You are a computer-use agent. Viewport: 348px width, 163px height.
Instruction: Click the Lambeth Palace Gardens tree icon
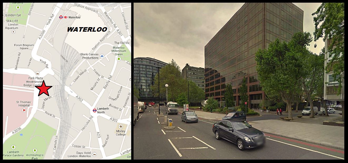point(13,147)
